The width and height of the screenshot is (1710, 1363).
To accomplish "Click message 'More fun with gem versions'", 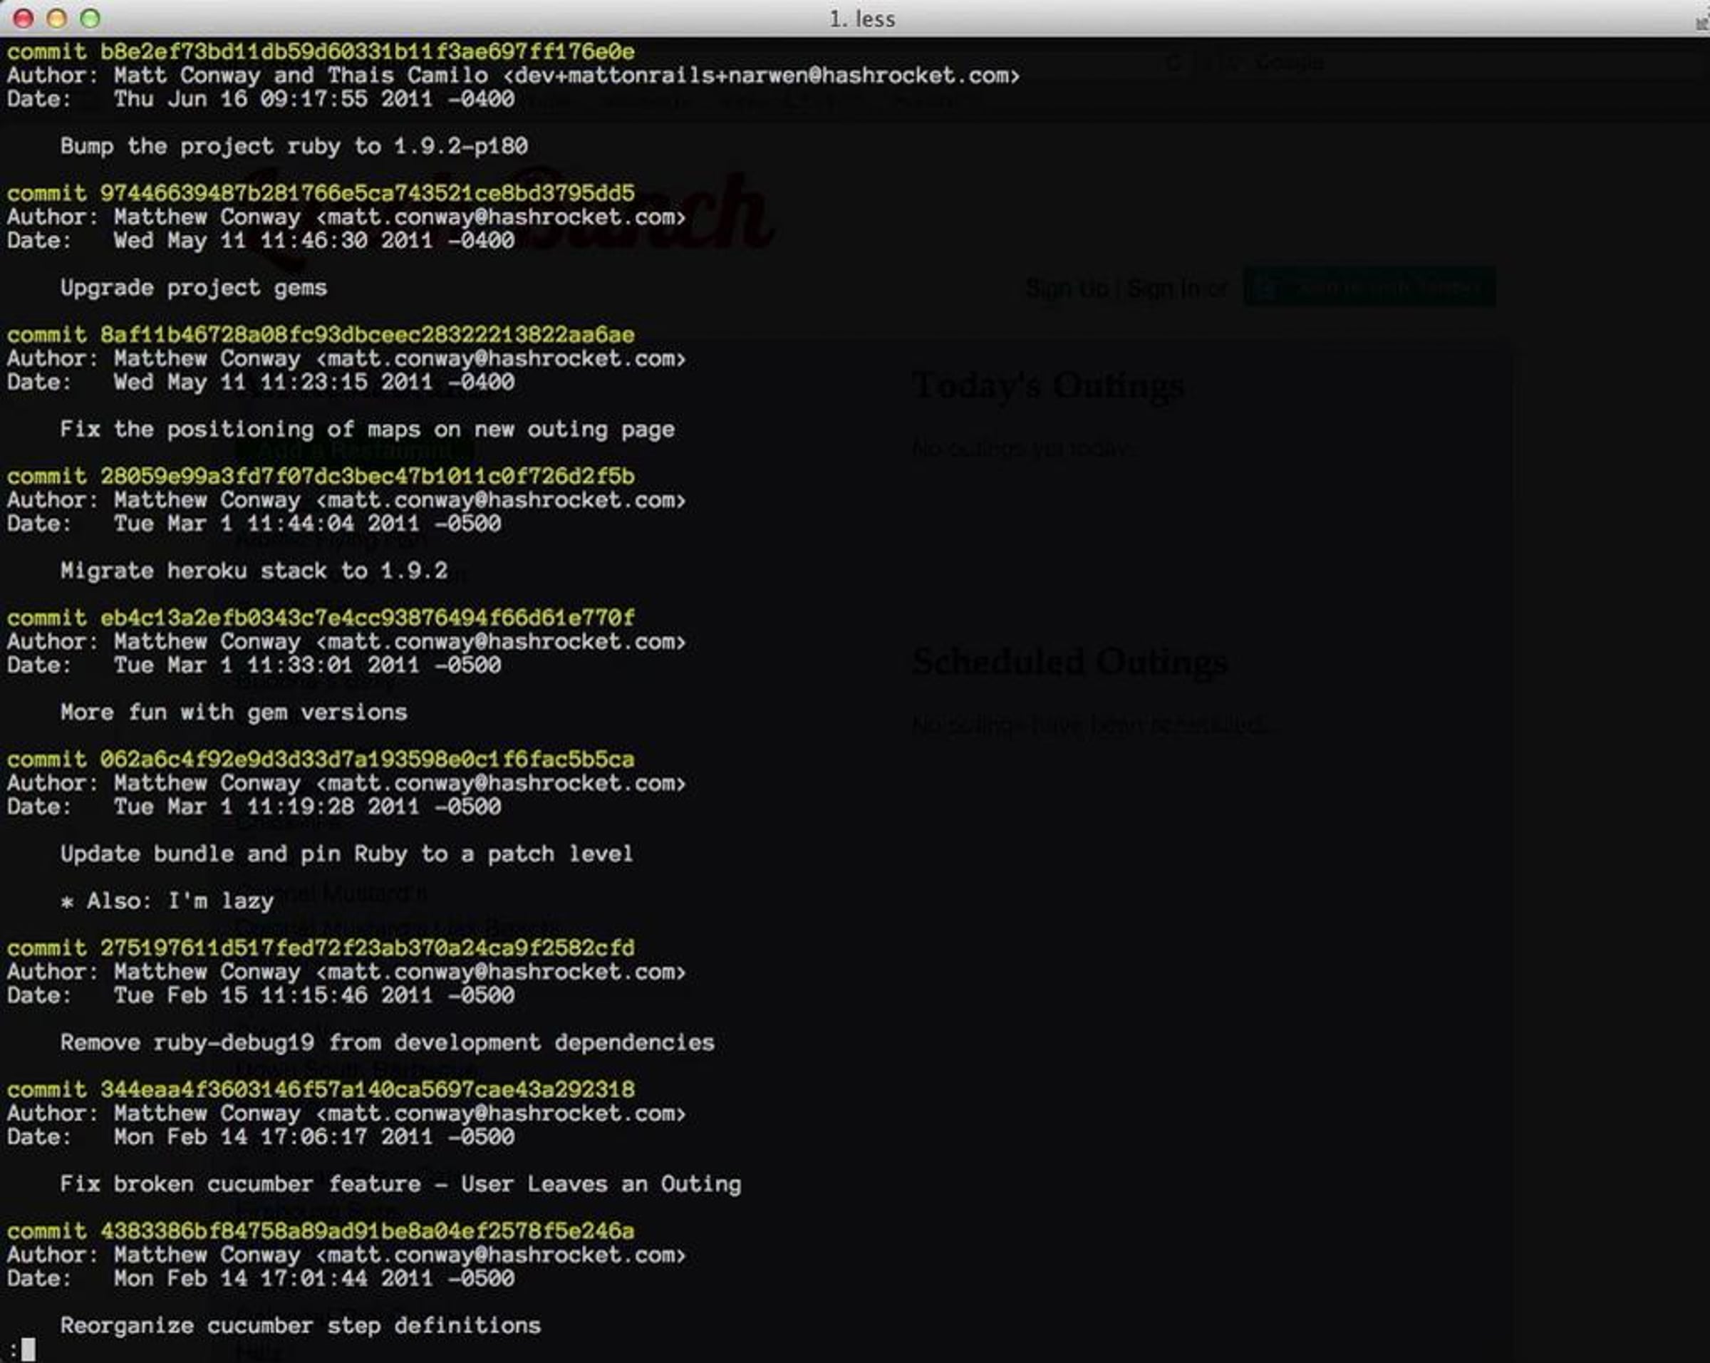I will (x=234, y=712).
